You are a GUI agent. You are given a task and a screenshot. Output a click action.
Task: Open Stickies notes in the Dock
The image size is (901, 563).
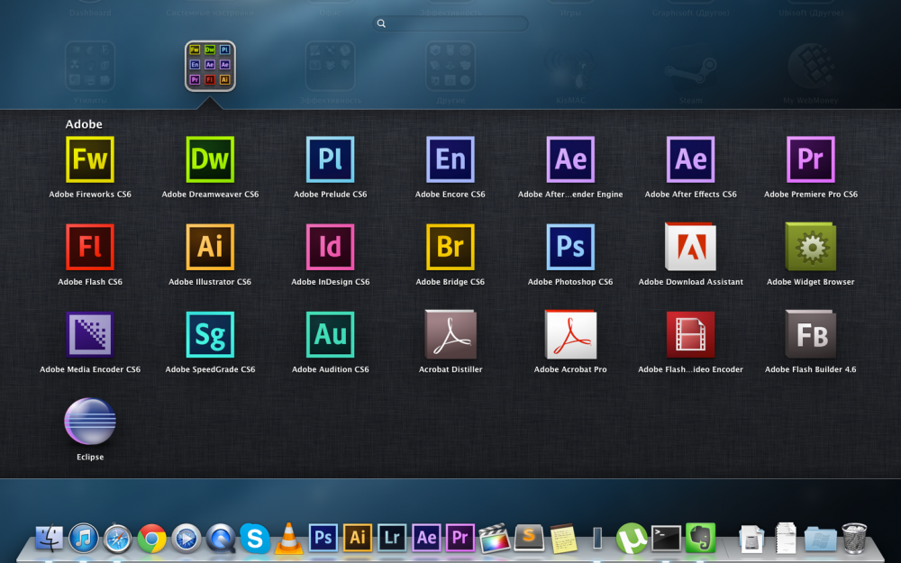point(563,539)
